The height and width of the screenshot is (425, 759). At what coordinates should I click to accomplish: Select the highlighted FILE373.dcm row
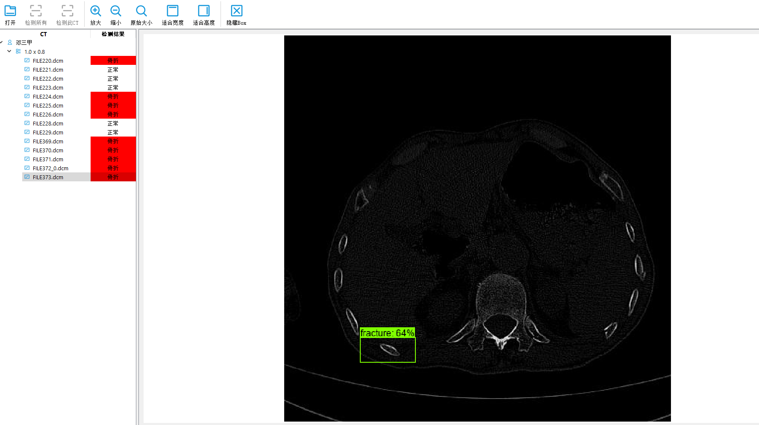pos(79,177)
